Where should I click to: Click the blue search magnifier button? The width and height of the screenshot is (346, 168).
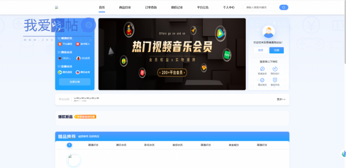(x=284, y=7)
